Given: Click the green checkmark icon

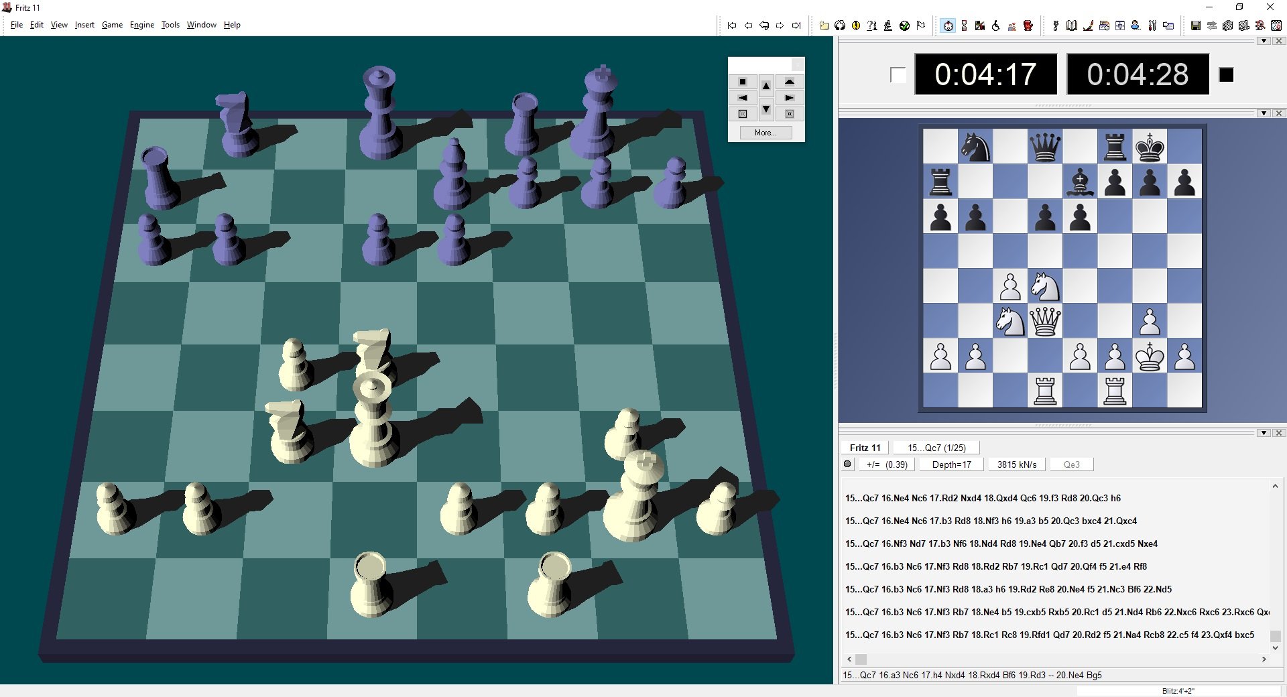Looking at the screenshot, I should pyautogui.click(x=904, y=25).
